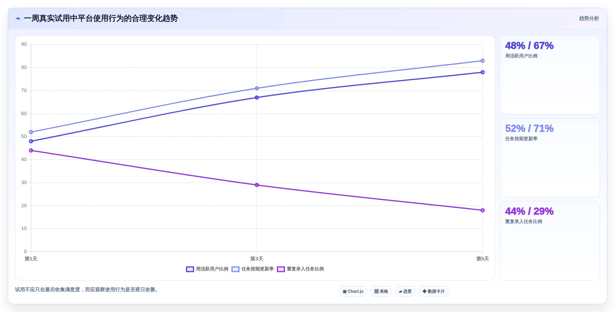
Task: Click the 90 y-axis label
Action: tap(24, 44)
